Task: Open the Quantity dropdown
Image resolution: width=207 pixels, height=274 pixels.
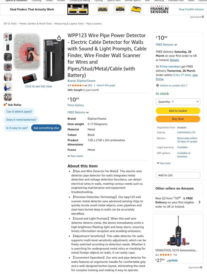Action: coord(178,102)
